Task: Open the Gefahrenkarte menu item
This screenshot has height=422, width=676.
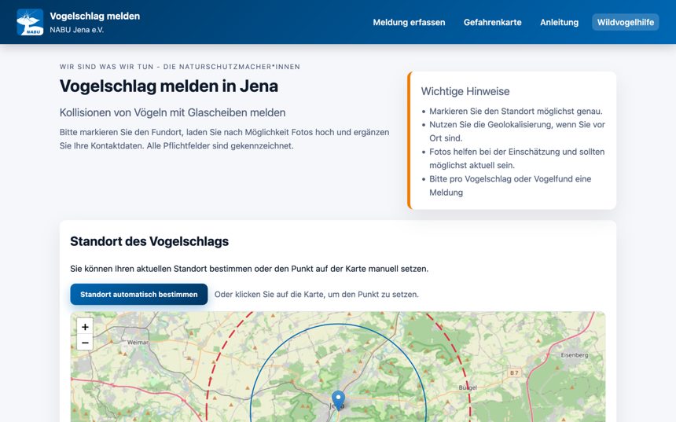Action: pyautogui.click(x=492, y=23)
